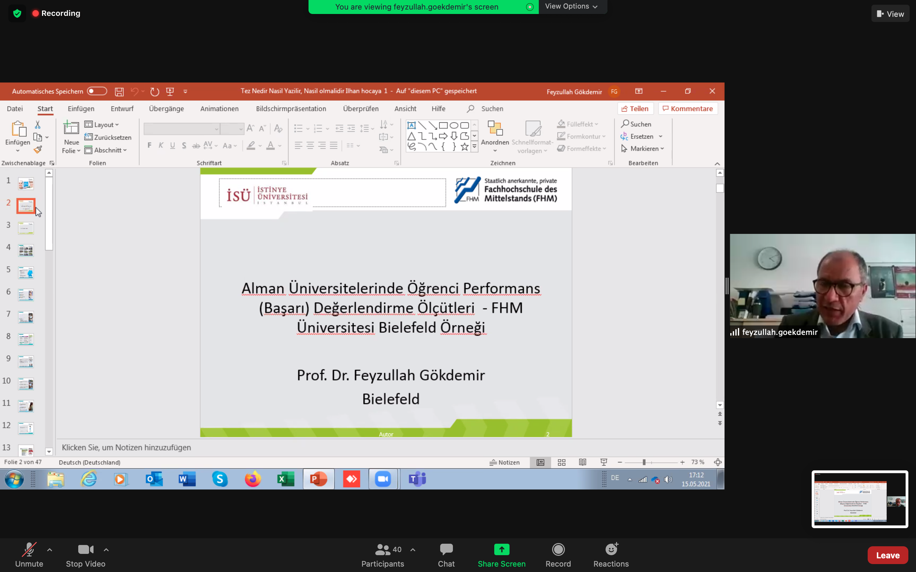Select slide 4 thumbnail
Image resolution: width=916 pixels, height=572 pixels.
pyautogui.click(x=26, y=250)
